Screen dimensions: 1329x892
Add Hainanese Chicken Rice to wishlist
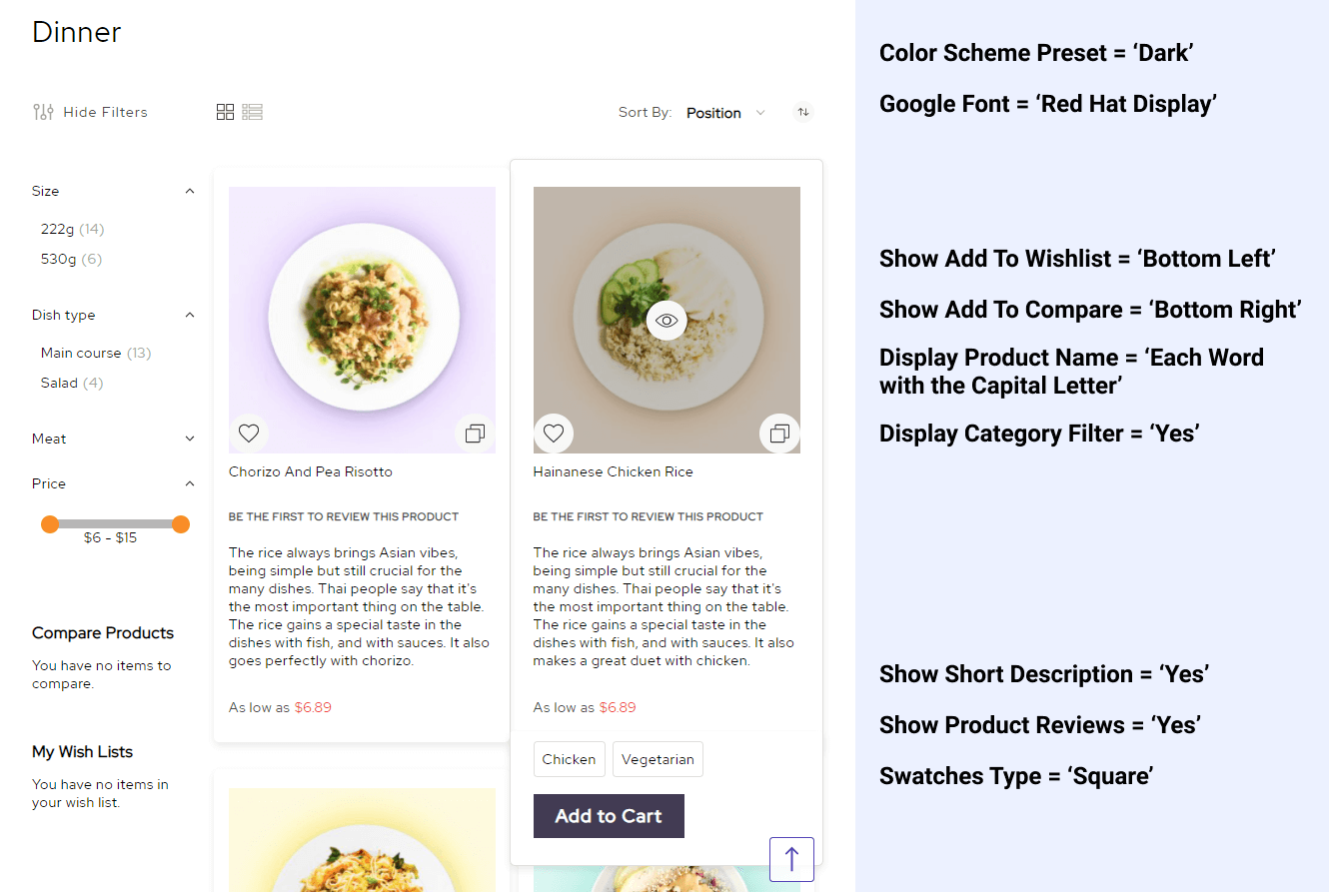(554, 434)
